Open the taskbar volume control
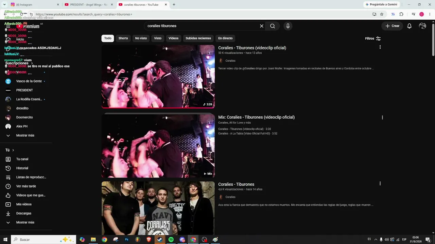Screen dimensions: 435x244 (x=386, y=240)
